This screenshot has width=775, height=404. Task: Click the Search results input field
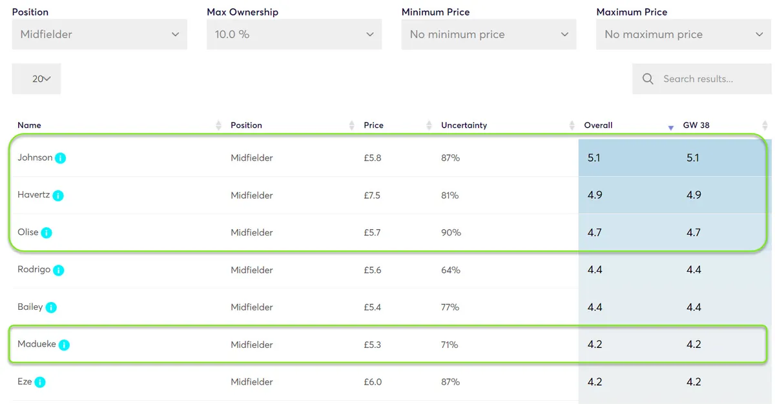702,79
